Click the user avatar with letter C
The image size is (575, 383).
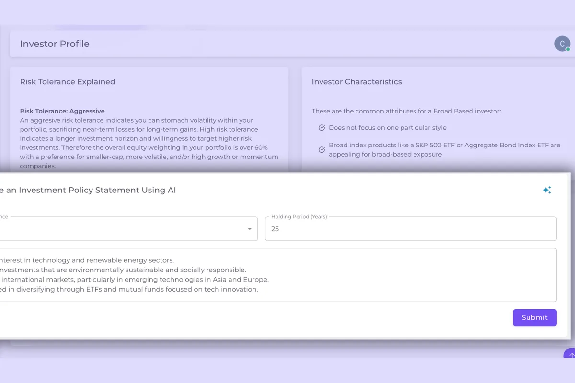click(562, 44)
